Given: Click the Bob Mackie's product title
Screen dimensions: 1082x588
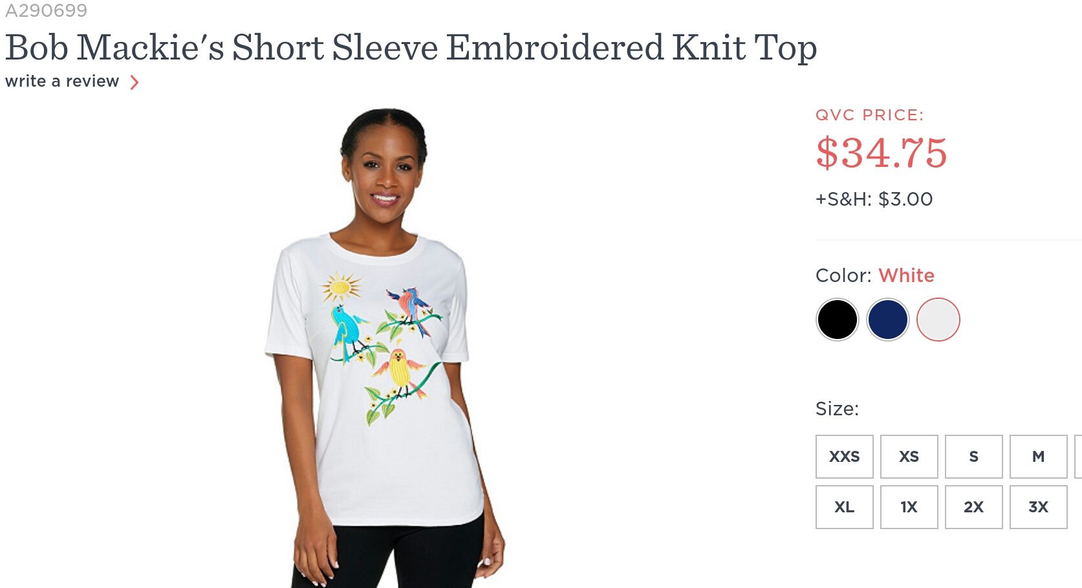Looking at the screenshot, I should point(411,48).
